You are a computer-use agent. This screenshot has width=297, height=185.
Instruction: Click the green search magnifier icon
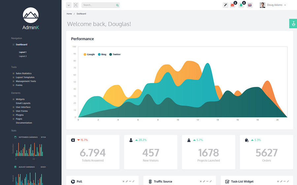[117, 5]
